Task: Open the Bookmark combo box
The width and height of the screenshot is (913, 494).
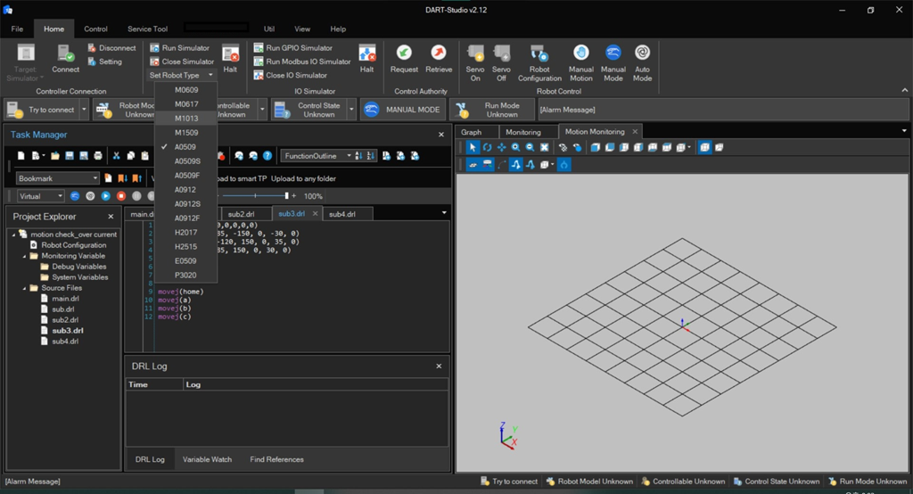Action: (58, 178)
